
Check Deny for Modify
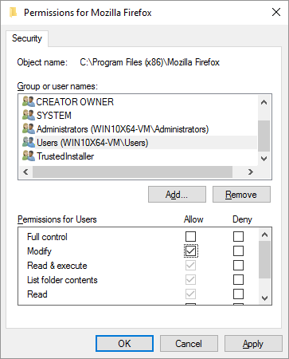tap(238, 251)
